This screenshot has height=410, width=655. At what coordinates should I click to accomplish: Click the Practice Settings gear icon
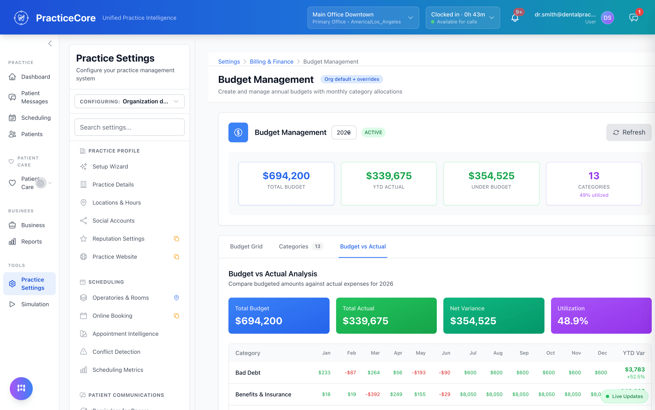[x=12, y=284]
